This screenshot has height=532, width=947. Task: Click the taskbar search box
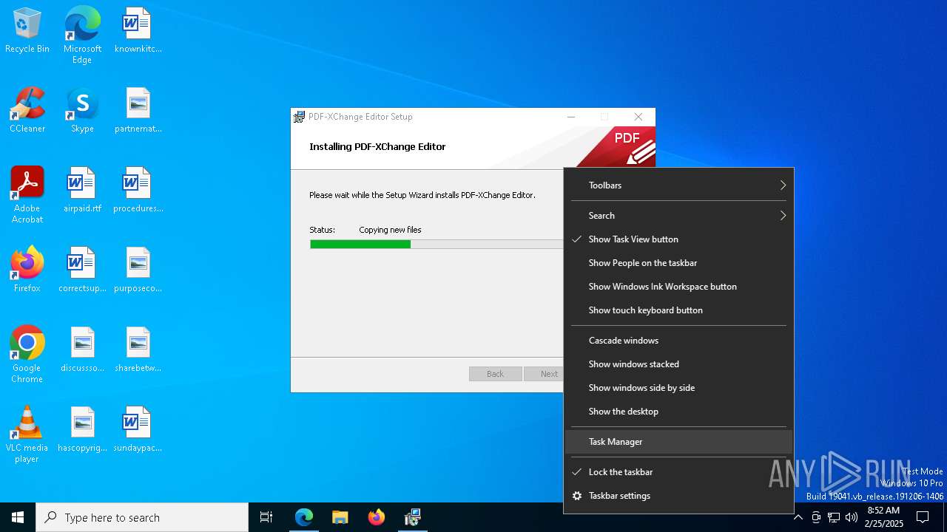[142, 517]
